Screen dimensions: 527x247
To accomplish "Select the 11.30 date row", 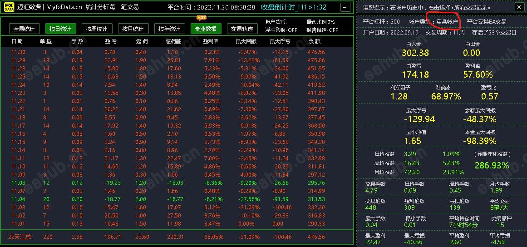I will [18, 52].
